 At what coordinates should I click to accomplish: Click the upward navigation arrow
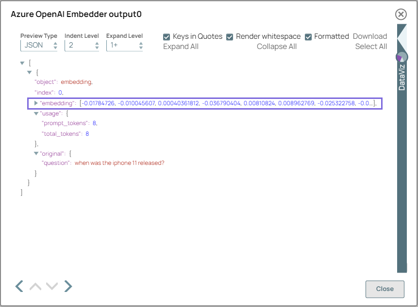(x=35, y=286)
